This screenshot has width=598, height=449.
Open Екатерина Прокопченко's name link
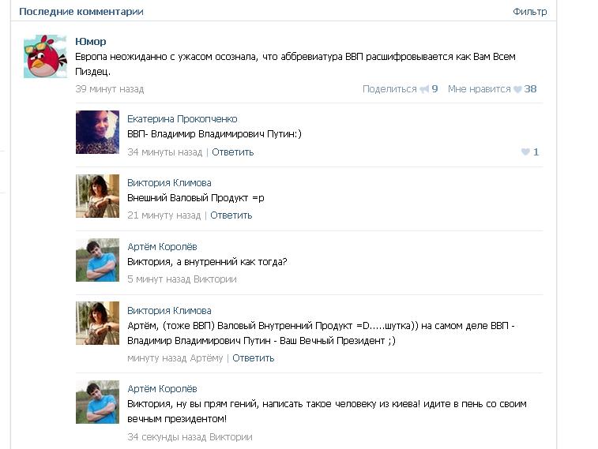tap(182, 119)
